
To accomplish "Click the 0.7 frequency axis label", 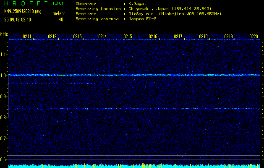I will 3,139.
